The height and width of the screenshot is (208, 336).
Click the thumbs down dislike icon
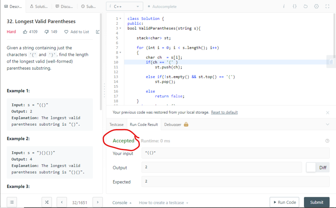coord(46,32)
